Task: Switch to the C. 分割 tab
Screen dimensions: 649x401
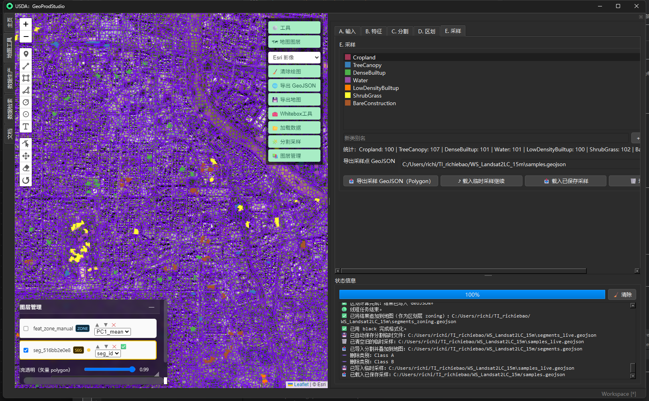Action: pyautogui.click(x=400, y=31)
